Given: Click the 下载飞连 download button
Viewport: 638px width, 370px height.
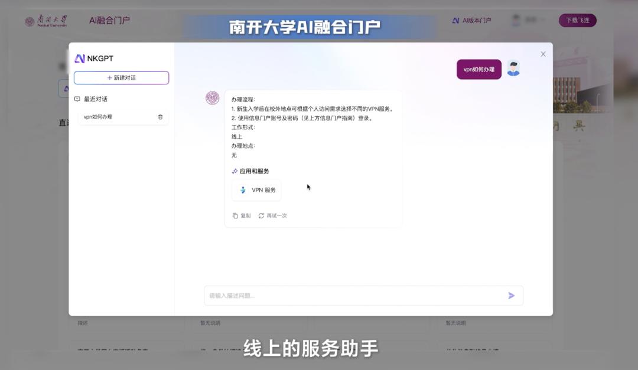Looking at the screenshot, I should pos(577,19).
